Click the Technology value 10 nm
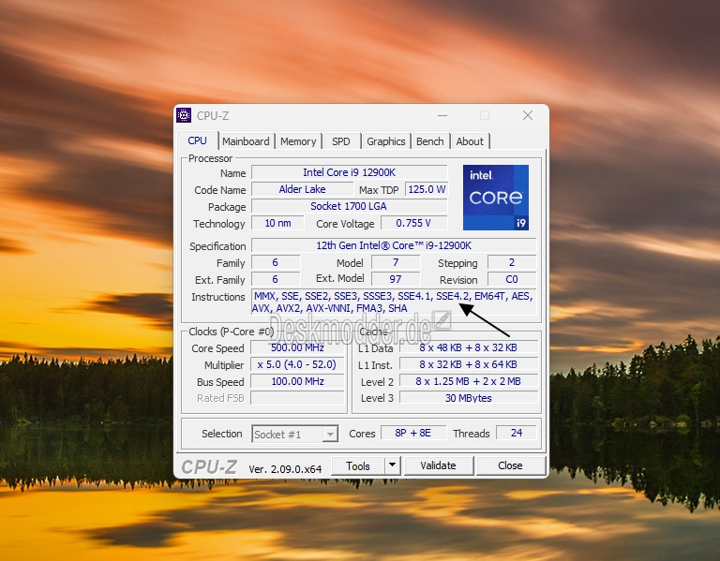Screen dimensions: 720x561 click(277, 224)
